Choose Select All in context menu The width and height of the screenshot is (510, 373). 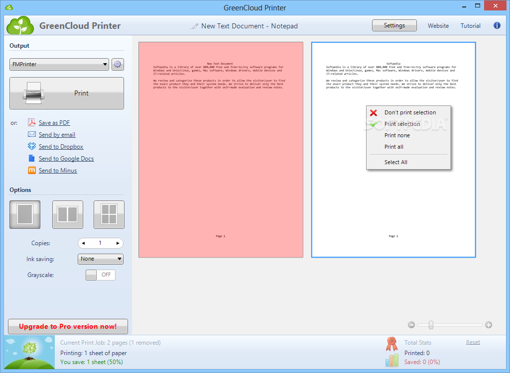coord(408,162)
